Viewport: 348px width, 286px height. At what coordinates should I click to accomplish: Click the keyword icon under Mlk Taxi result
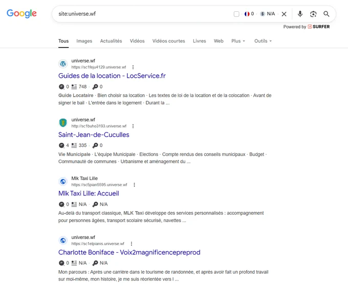pos(95,204)
